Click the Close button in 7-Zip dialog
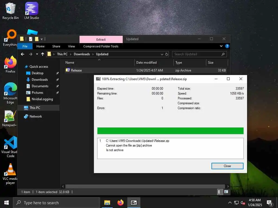Viewport: 278px width, 208px height. tap(227, 166)
